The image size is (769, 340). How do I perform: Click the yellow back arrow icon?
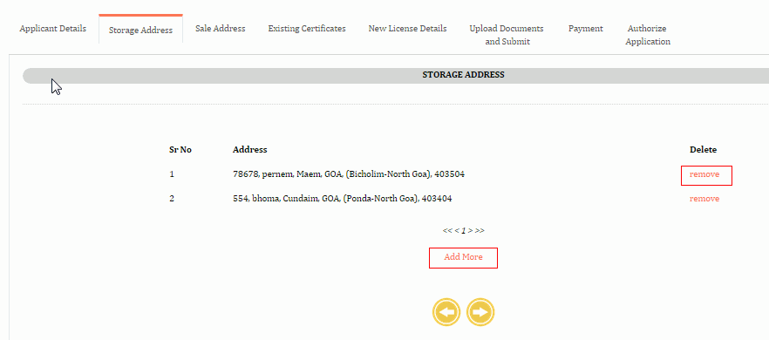[446, 312]
